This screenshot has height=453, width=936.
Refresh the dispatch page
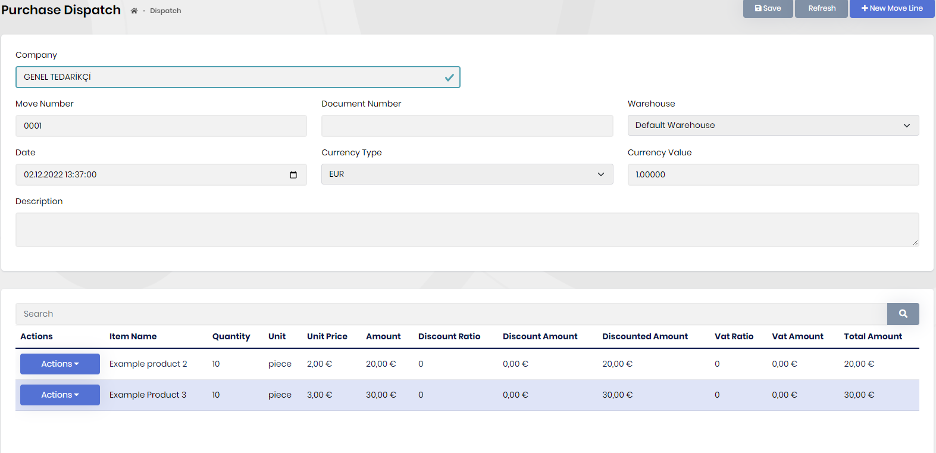[821, 8]
